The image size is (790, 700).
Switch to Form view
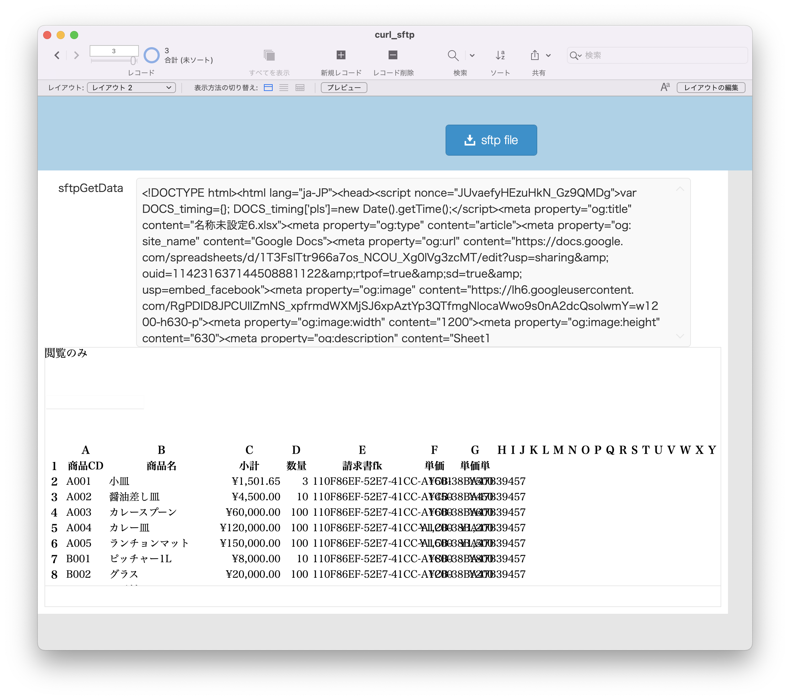[268, 88]
